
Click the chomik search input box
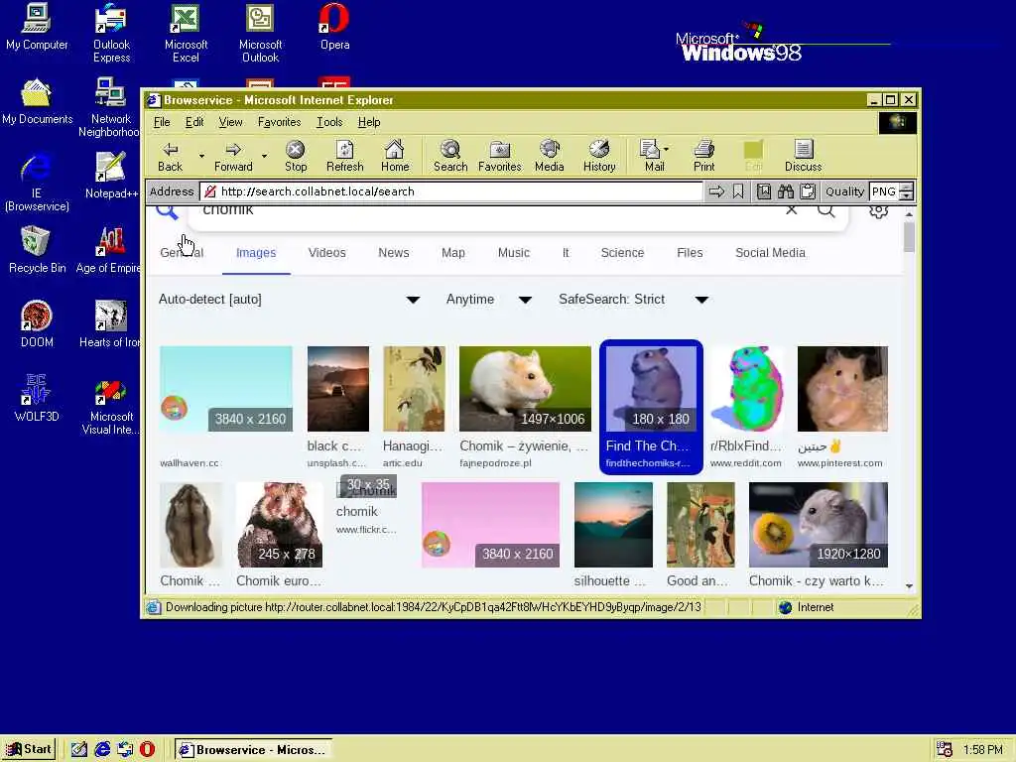click(486, 210)
